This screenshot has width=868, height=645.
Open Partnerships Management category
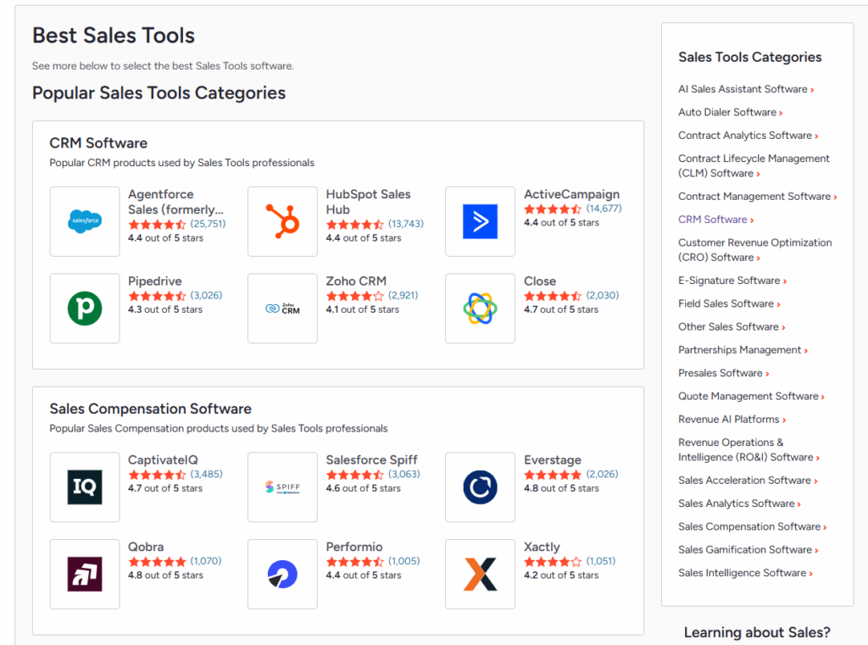coord(743,350)
